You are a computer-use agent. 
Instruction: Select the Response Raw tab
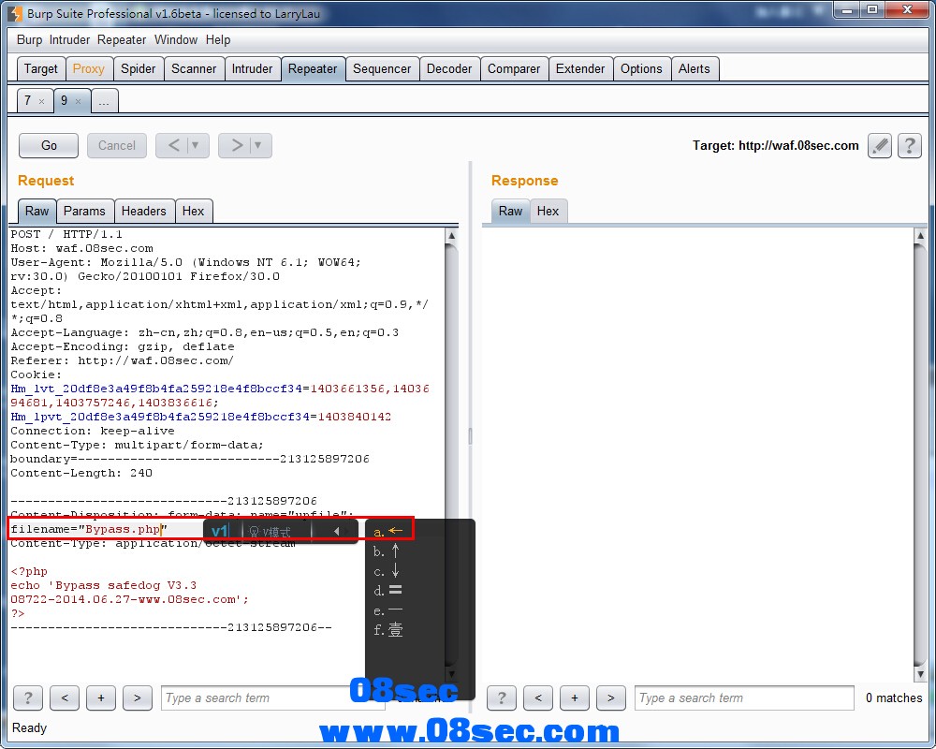510,211
